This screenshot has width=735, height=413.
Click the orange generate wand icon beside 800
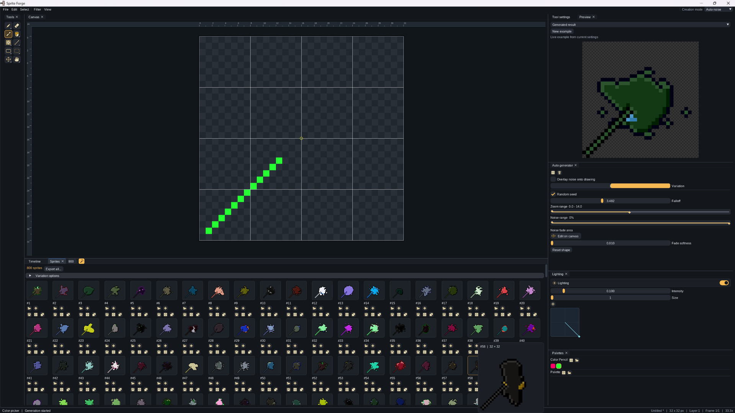coord(82,261)
